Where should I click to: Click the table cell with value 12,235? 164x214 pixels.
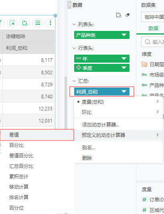28,108
